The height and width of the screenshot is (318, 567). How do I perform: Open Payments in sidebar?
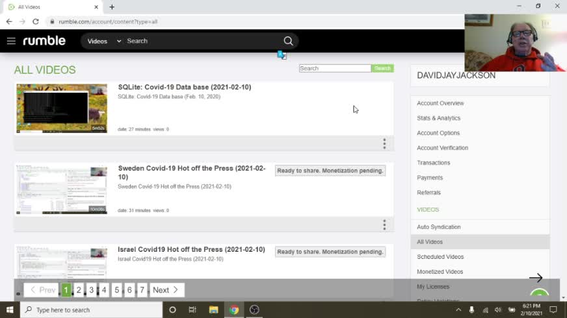click(430, 178)
